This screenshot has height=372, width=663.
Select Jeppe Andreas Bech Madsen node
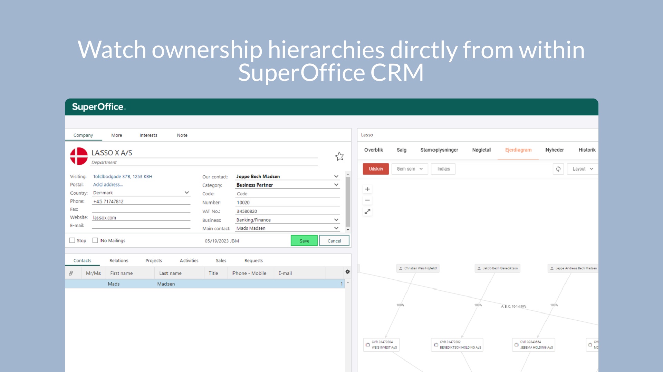coord(573,268)
